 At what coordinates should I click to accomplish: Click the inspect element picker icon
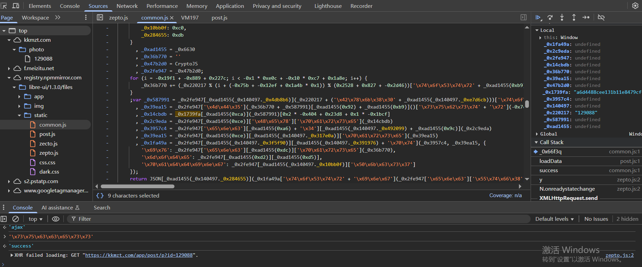[x=4, y=6]
